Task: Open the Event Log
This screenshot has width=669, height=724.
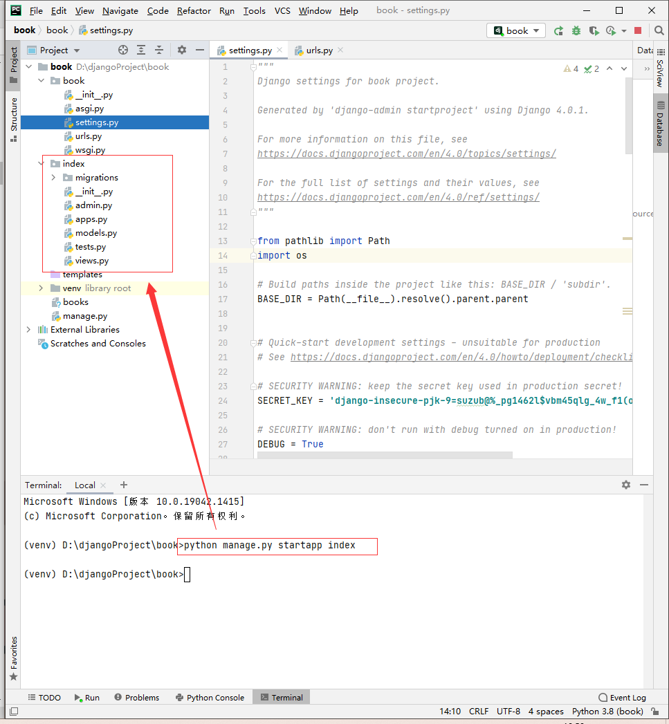Action: tap(622, 697)
